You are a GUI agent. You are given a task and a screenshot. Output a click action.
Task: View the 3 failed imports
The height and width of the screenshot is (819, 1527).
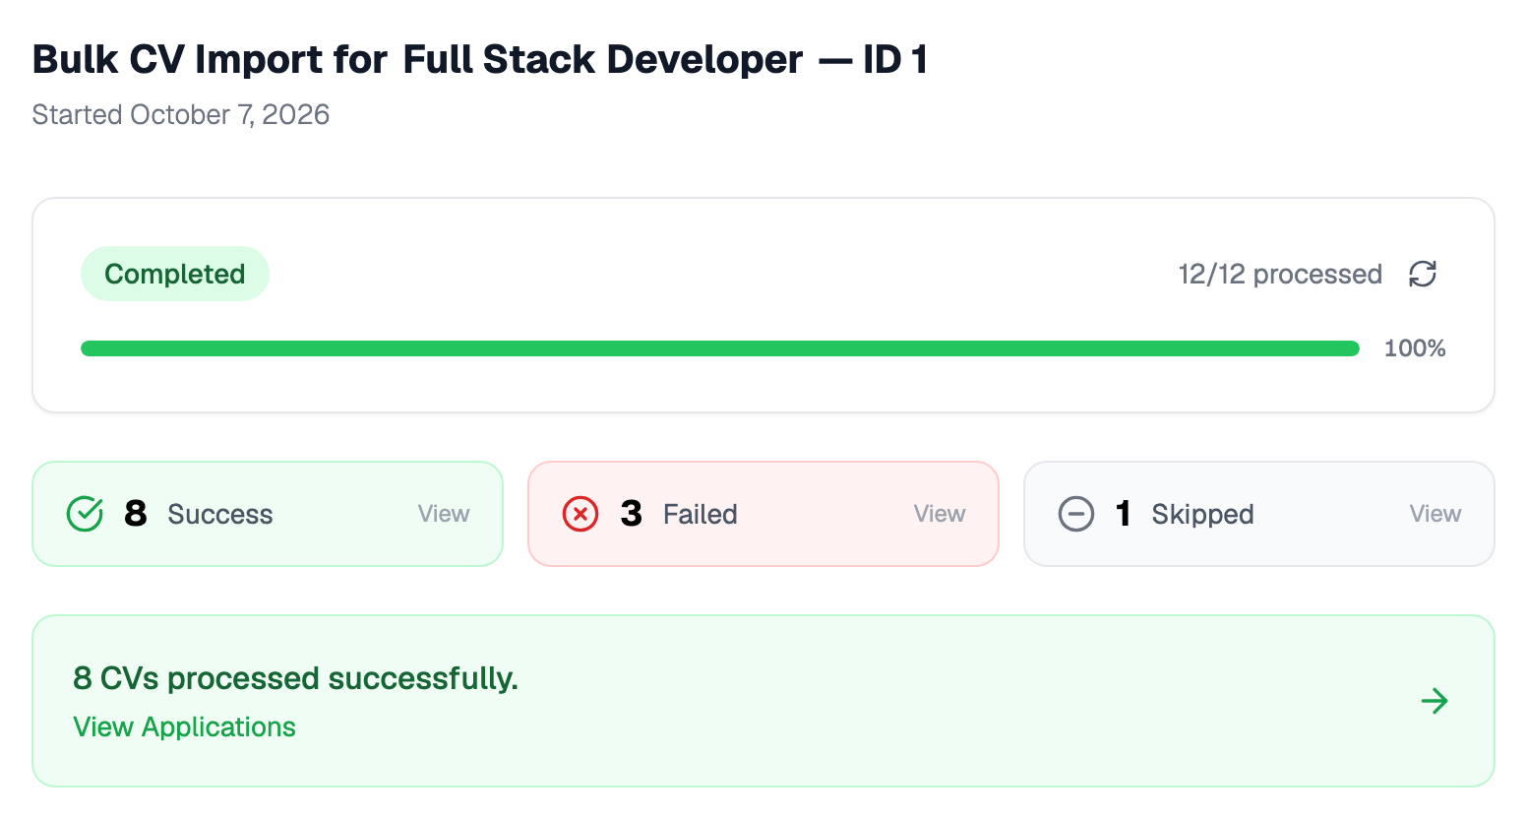pyautogui.click(x=940, y=514)
